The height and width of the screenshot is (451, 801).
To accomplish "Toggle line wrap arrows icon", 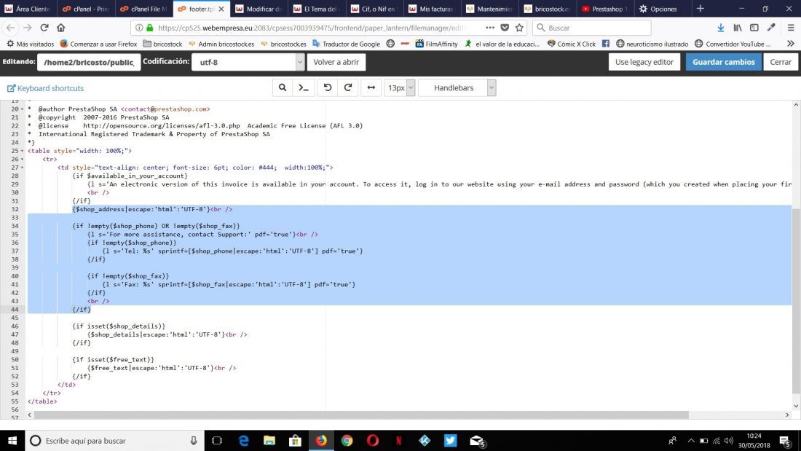I will click(371, 88).
